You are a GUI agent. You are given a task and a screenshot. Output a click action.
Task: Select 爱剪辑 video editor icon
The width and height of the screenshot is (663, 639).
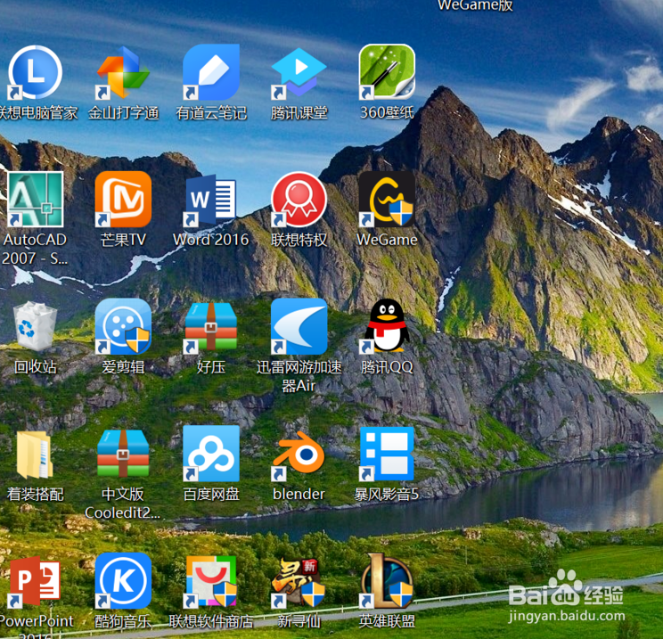tap(123, 326)
